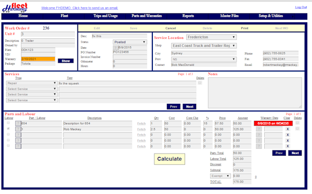Click the Email field robertmackay
Screen dimensions: 312x194
click(281, 65)
